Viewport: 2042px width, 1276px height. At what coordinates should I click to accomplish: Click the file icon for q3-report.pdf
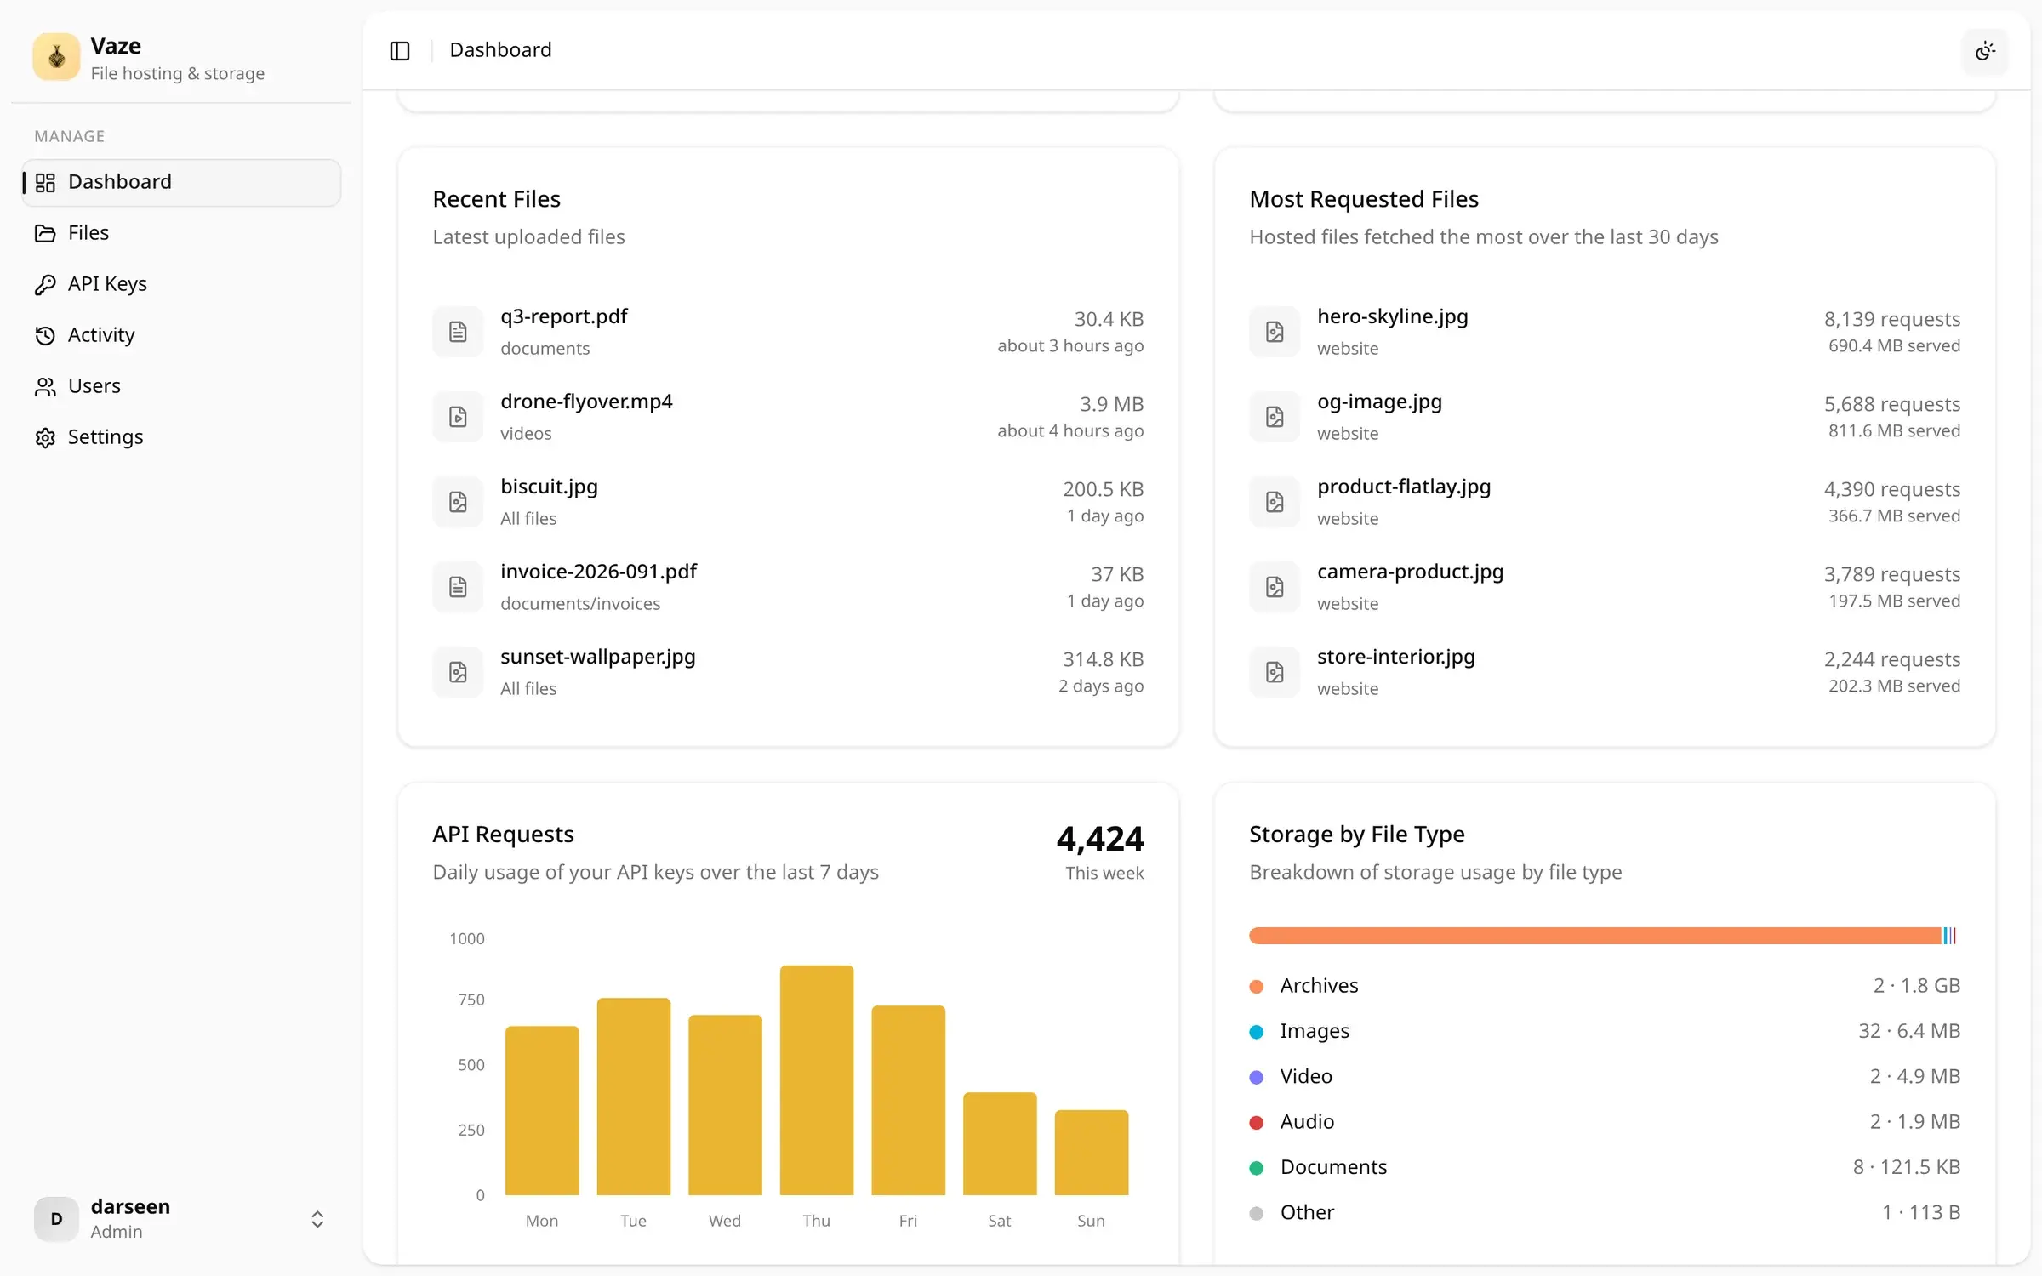click(458, 332)
